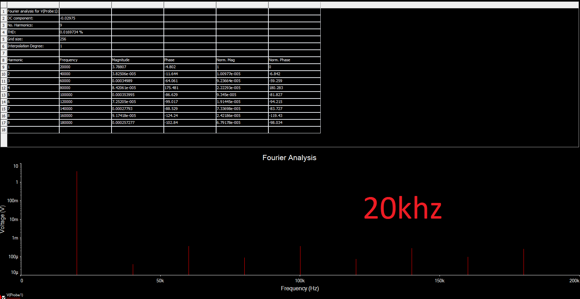This screenshot has height=299, width=580.
Task: Select the 'Harmonic' column heading cell
Action: coord(33,60)
